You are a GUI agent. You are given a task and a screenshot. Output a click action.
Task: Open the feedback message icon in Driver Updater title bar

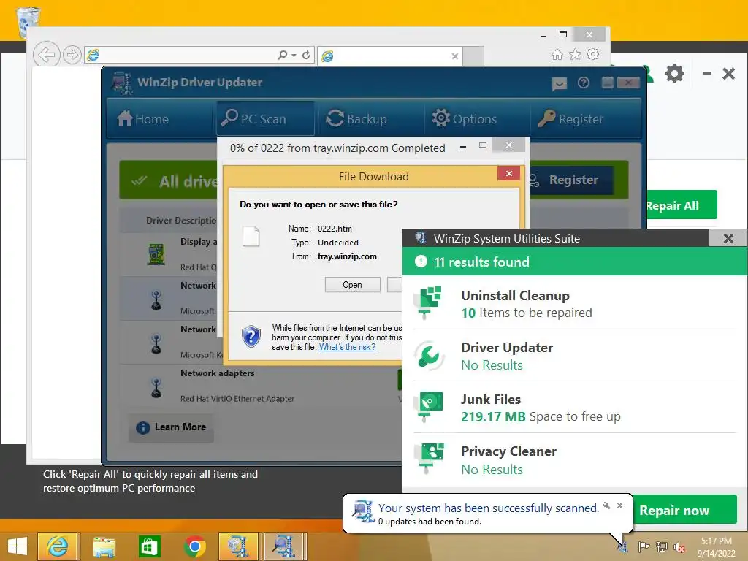[x=559, y=83]
